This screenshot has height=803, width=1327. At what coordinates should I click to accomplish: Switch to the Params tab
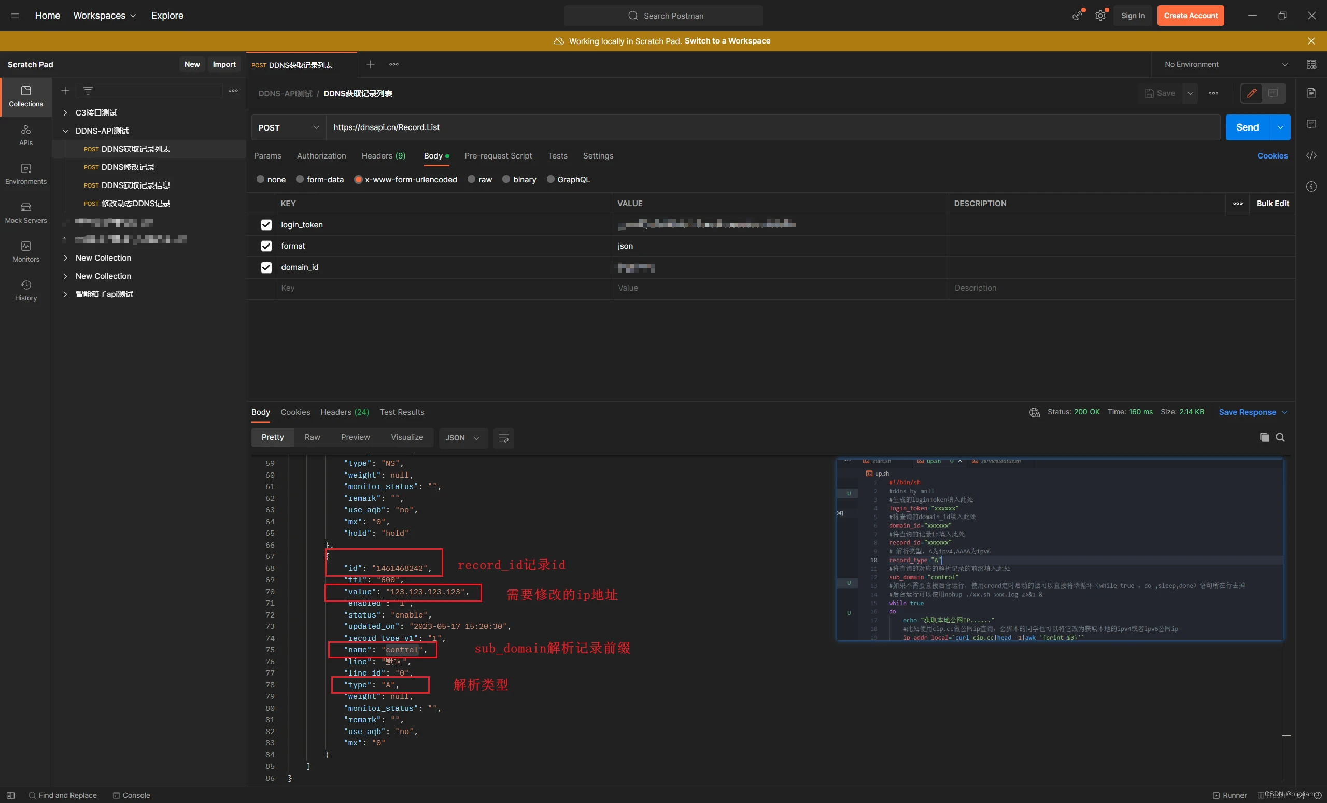pos(267,155)
